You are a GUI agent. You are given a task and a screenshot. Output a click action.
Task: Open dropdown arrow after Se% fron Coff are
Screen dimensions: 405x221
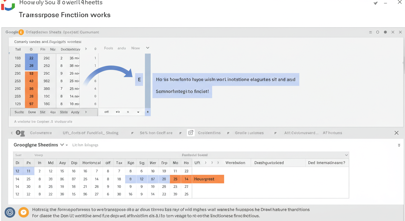(x=180, y=133)
